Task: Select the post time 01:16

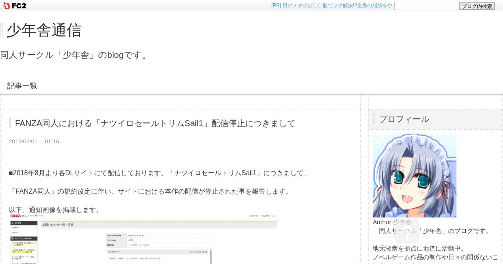Action: click(x=52, y=142)
